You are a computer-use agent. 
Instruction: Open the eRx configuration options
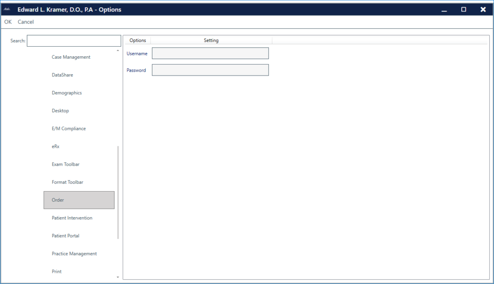pyautogui.click(x=55, y=146)
